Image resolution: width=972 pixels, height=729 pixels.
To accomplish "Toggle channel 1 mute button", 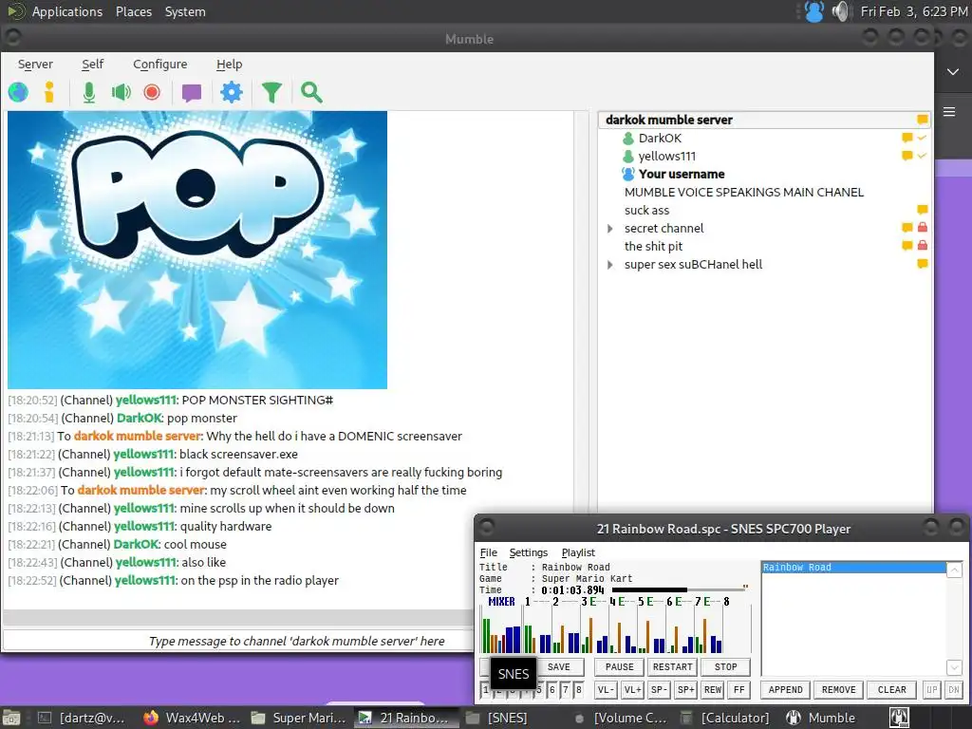I will point(485,689).
